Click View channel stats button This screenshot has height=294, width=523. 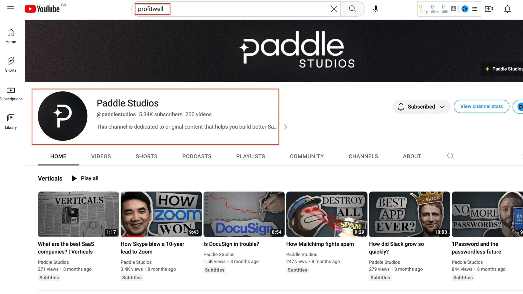click(481, 106)
